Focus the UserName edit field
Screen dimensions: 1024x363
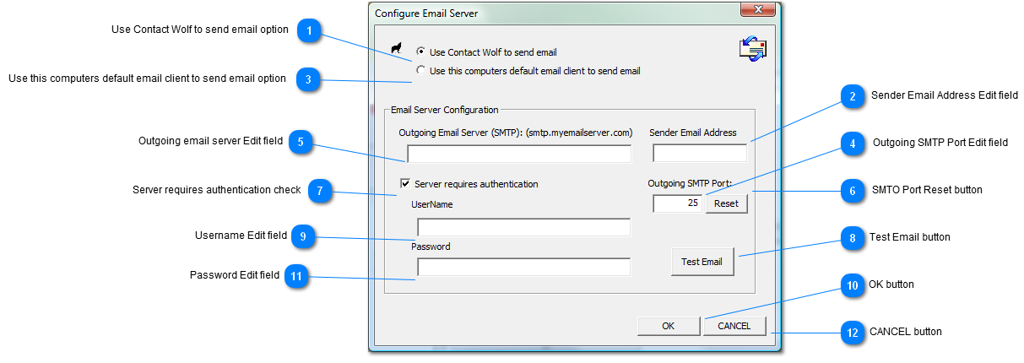click(x=524, y=227)
